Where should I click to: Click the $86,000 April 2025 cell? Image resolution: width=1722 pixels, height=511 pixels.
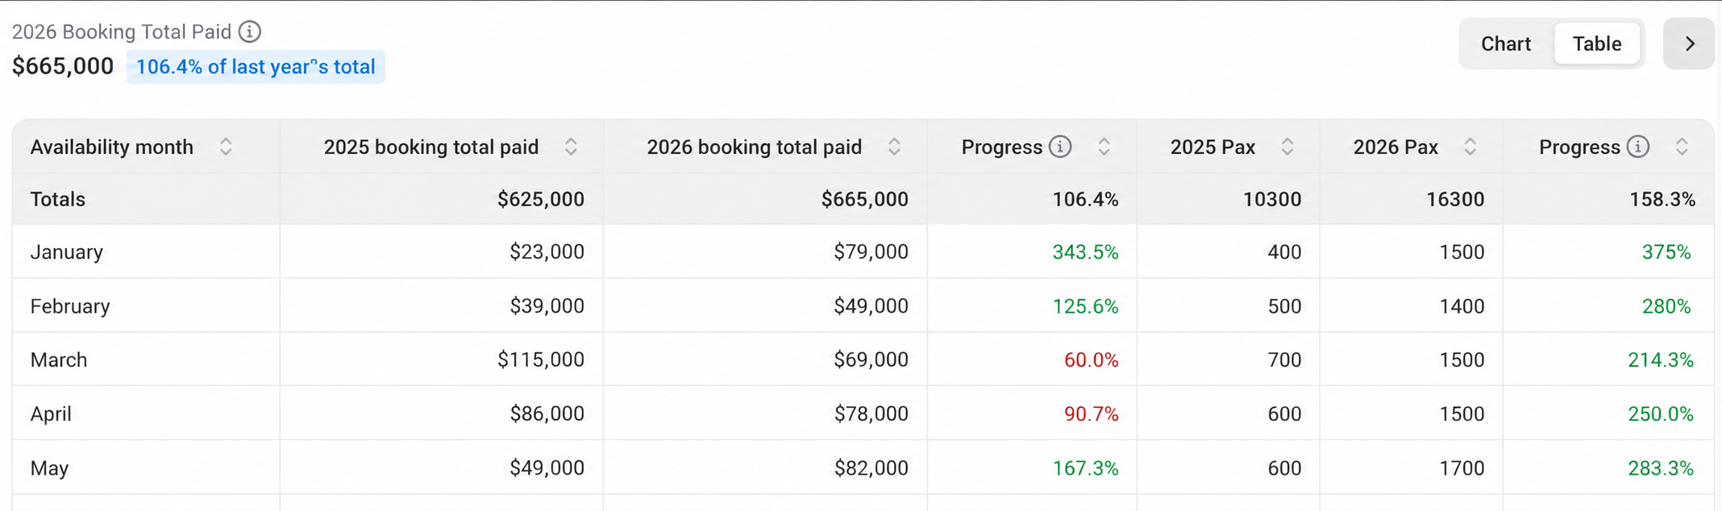tap(547, 413)
